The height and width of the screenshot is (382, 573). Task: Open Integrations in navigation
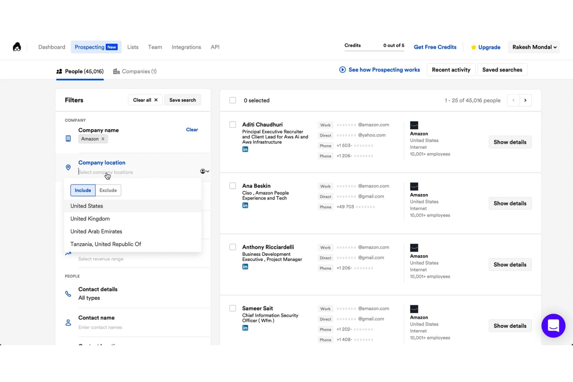[186, 47]
